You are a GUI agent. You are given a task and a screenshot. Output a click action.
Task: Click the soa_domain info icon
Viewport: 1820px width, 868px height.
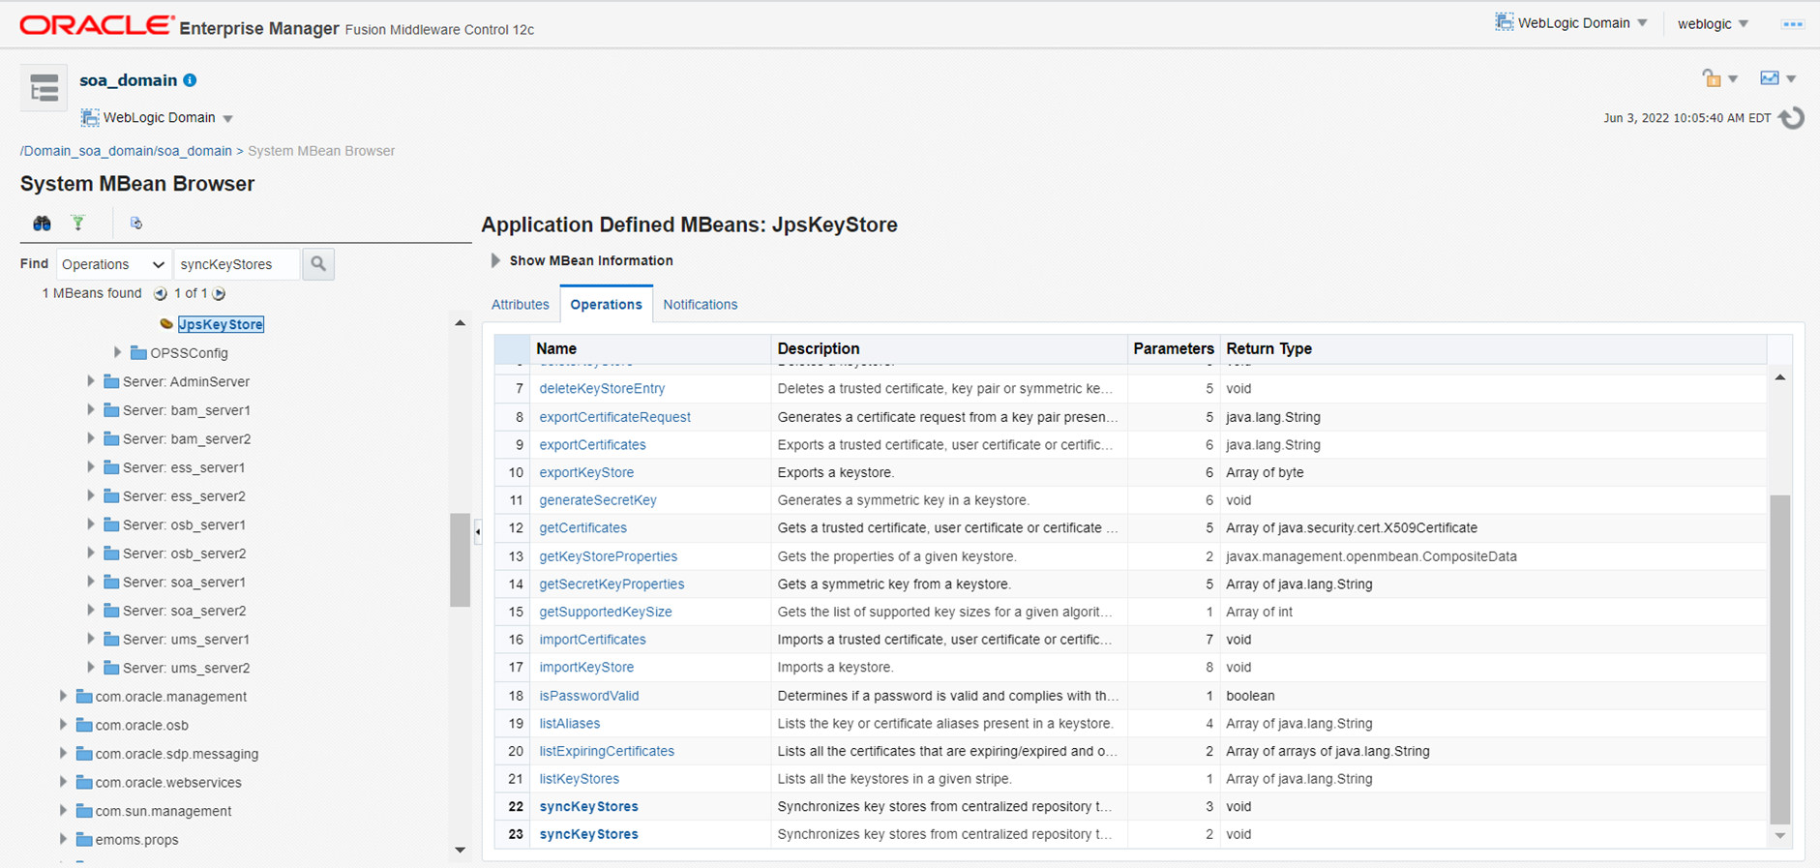pos(190,80)
